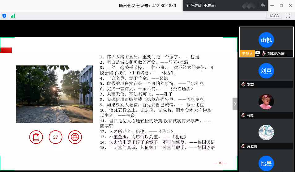Click the globe icon under the photo
The height and width of the screenshot is (172, 295).
(x=75, y=137)
